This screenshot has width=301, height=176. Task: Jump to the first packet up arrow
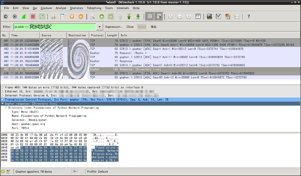tap(129, 17)
